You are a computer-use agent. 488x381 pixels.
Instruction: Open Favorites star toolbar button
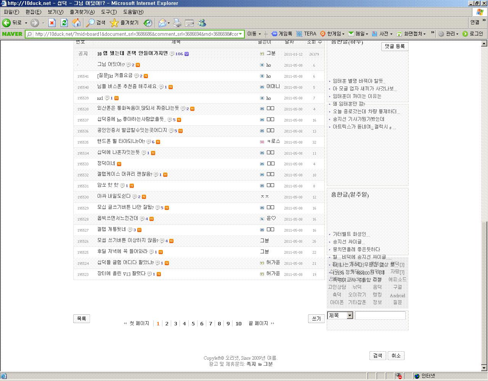click(124, 23)
